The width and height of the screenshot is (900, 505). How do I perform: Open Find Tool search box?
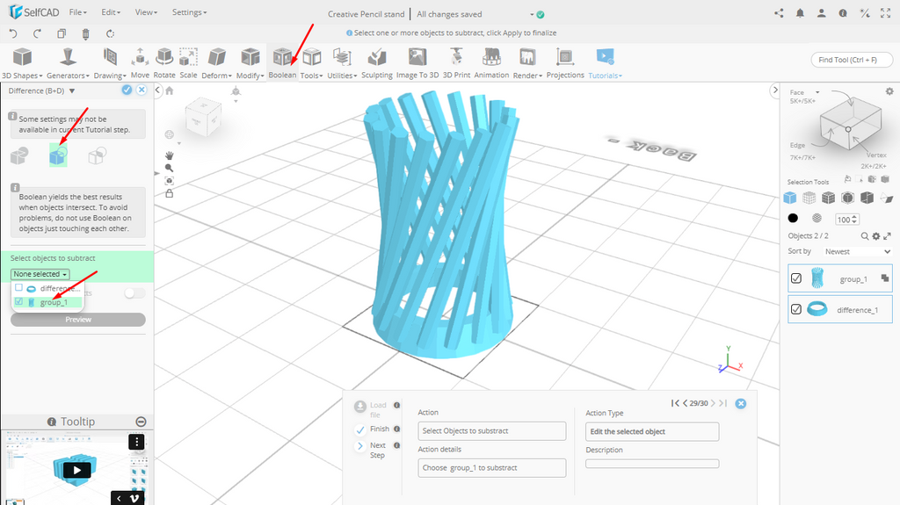coord(852,60)
